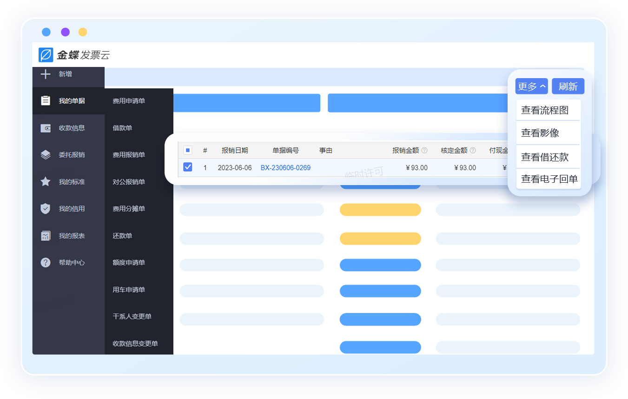
Task: Click the 查看影像 menu option
Action: 540,133
